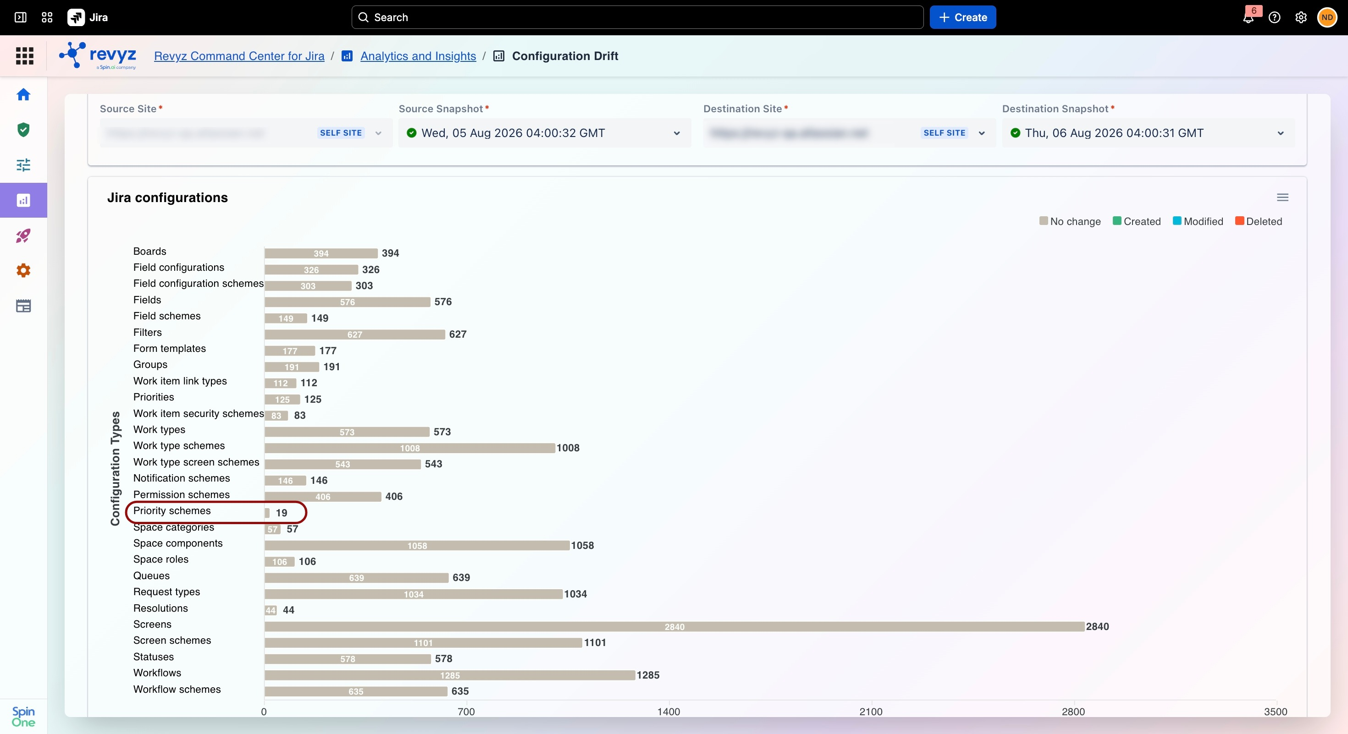Click the Jira Search field
This screenshot has height=734, width=1348.
coord(637,17)
